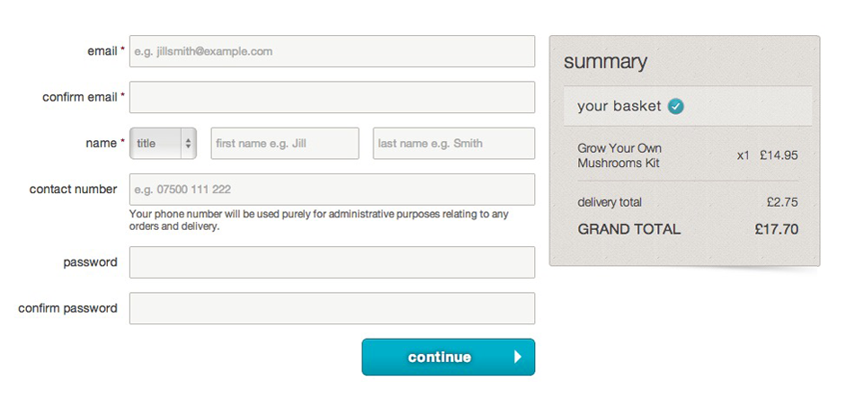Click the title dropdown up-down arrows
The width and height of the screenshot is (846, 407).
click(x=188, y=144)
